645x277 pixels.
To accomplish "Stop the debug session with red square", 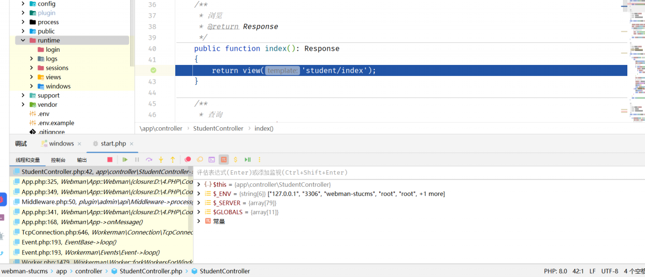I will pos(110,160).
